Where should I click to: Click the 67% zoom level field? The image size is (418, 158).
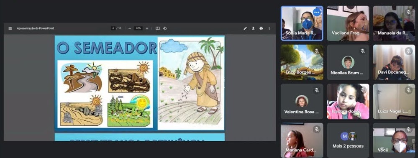[138, 28]
